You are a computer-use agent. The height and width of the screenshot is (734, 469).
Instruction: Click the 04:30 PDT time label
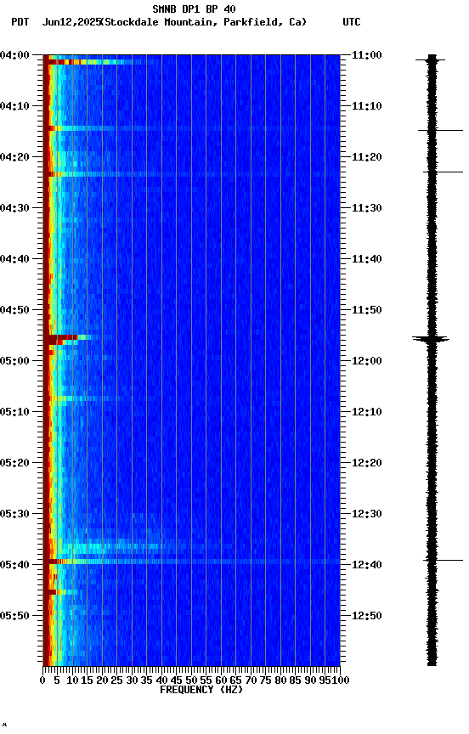click(14, 208)
